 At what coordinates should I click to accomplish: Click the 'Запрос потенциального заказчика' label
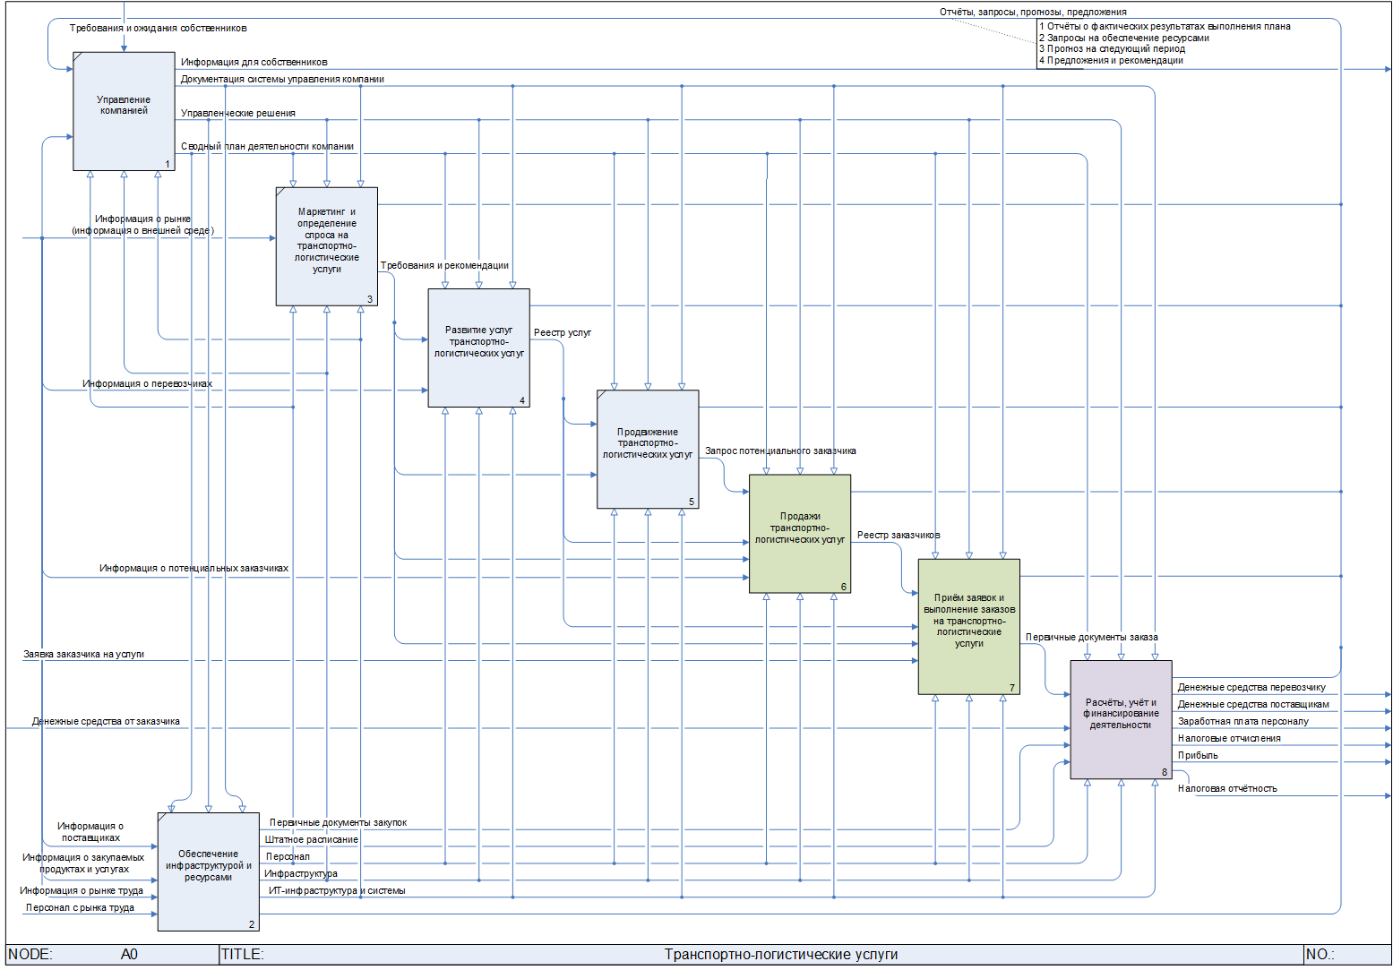pos(780,451)
